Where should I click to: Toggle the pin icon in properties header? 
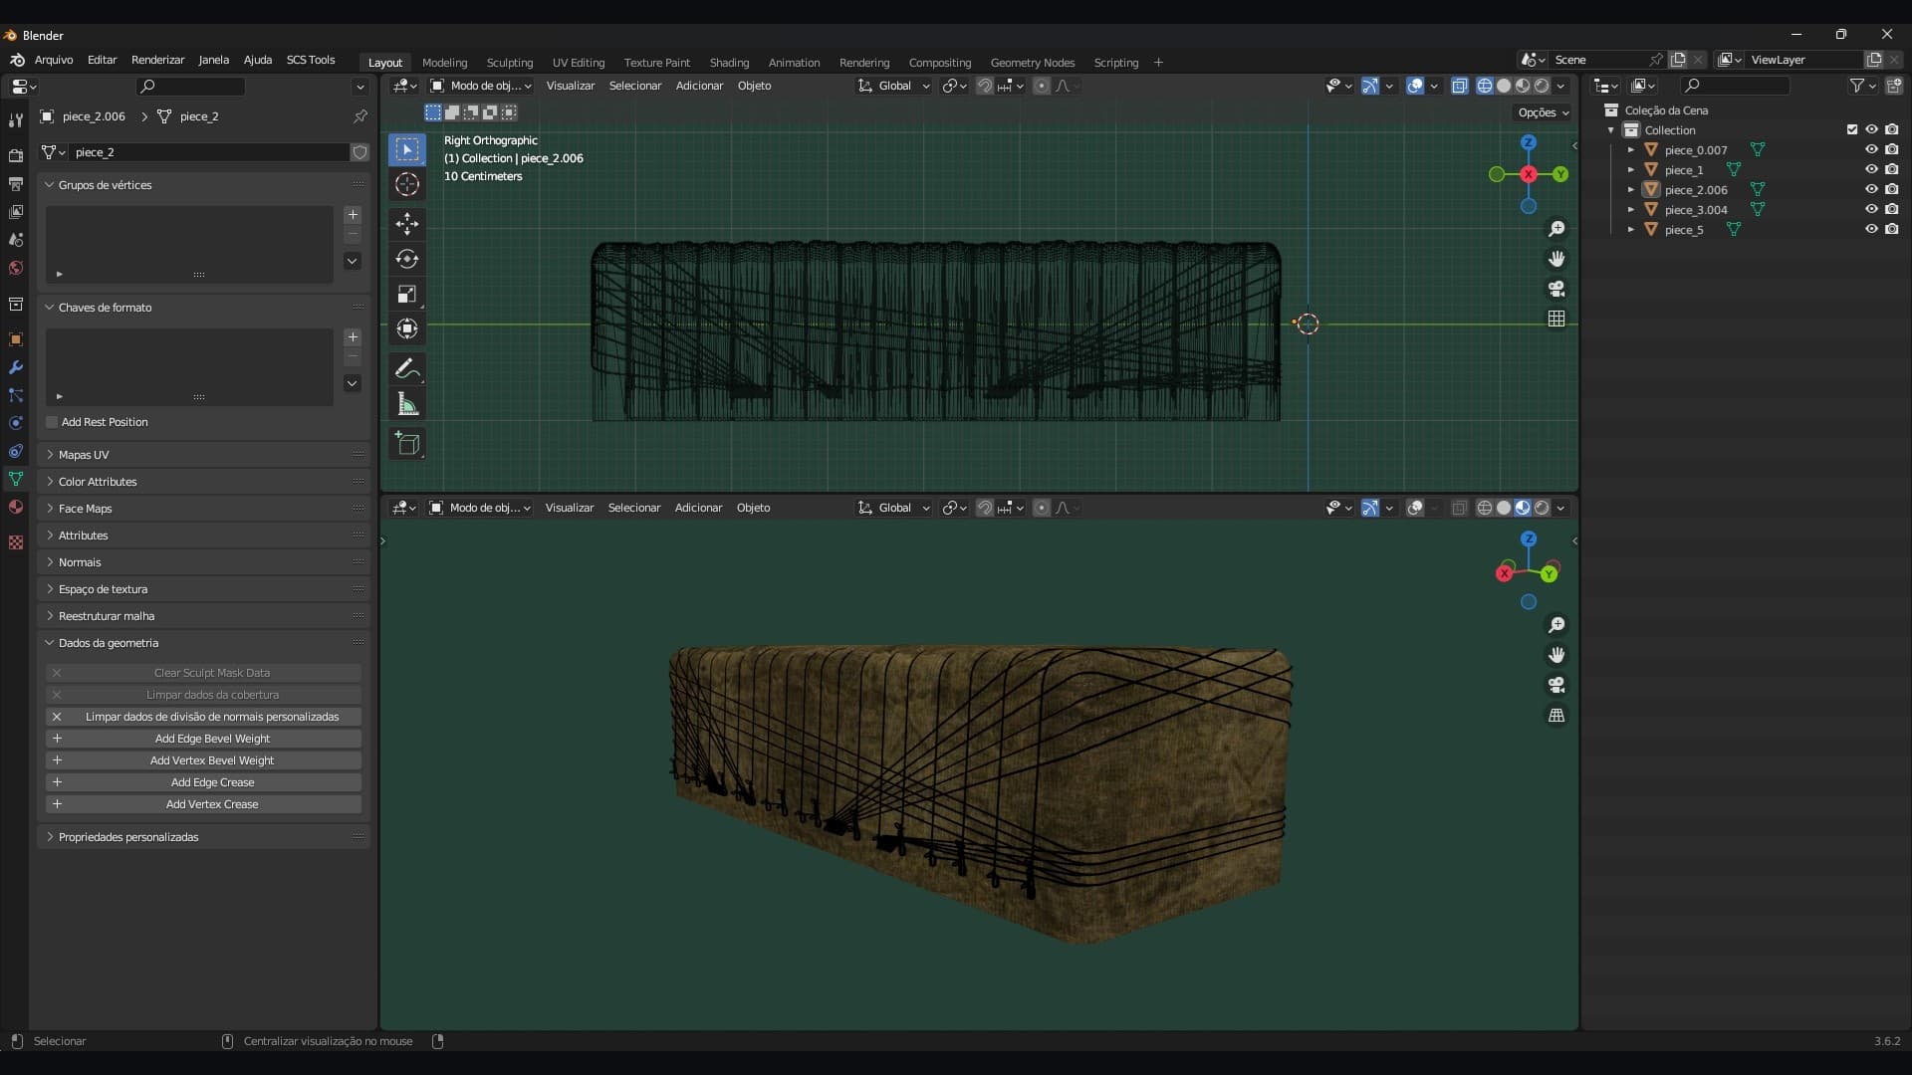[x=360, y=116]
